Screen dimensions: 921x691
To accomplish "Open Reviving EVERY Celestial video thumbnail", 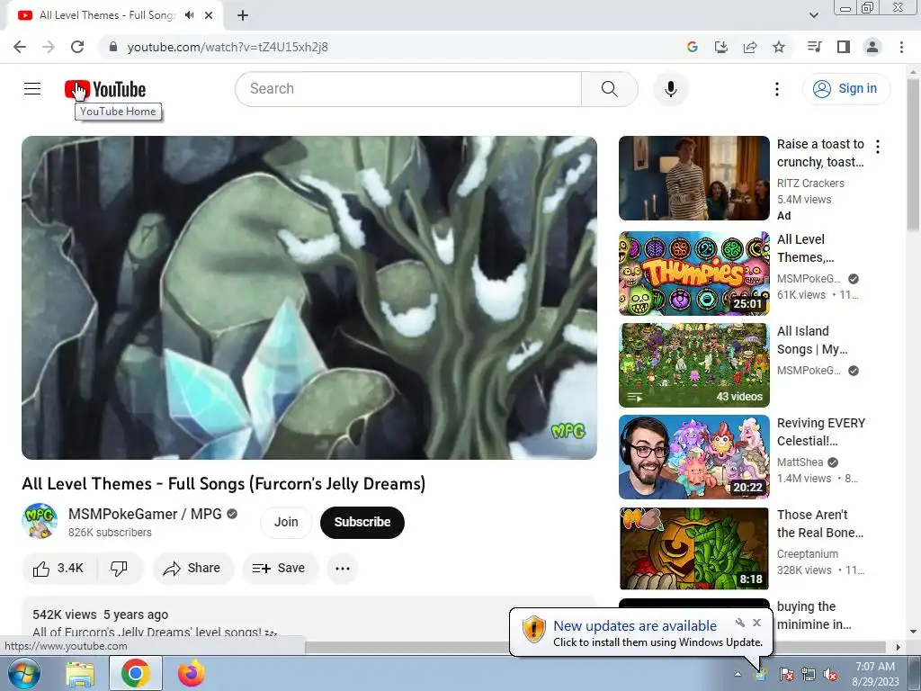I will tap(694, 457).
